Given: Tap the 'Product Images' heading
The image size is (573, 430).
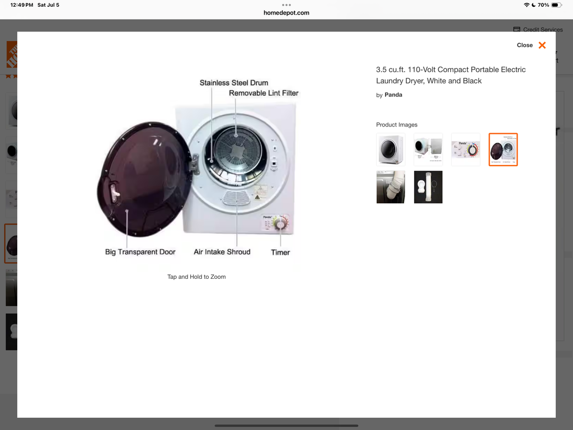Looking at the screenshot, I should click(397, 125).
